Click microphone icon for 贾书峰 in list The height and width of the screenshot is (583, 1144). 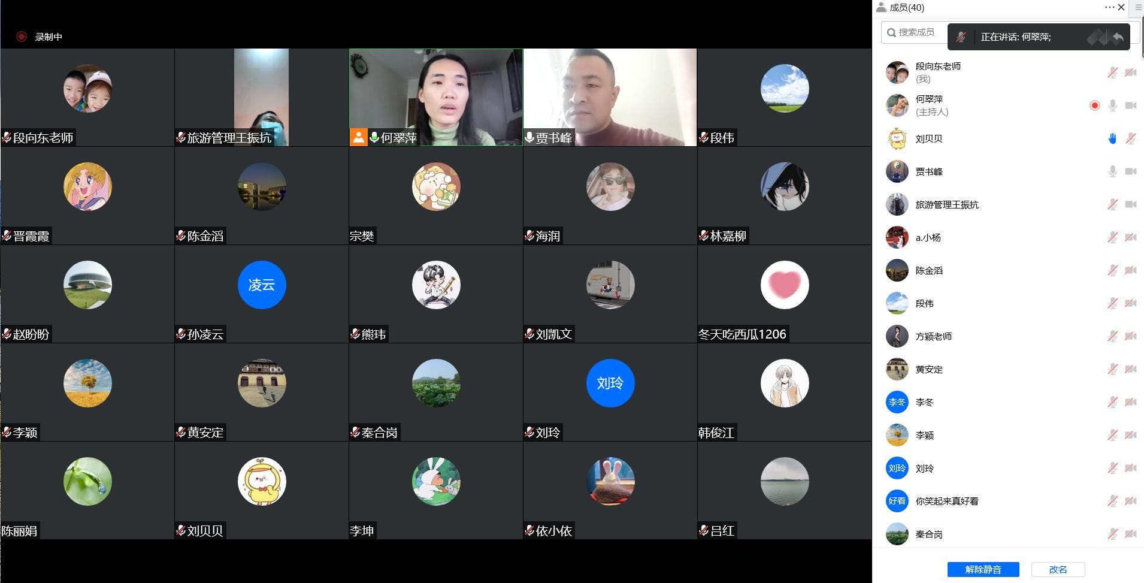tap(1112, 171)
